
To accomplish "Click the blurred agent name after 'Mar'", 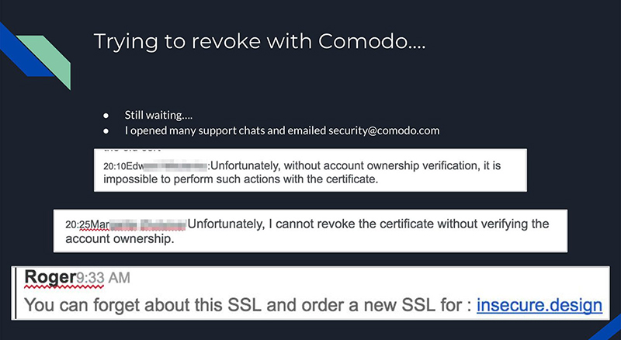I will tap(147, 224).
